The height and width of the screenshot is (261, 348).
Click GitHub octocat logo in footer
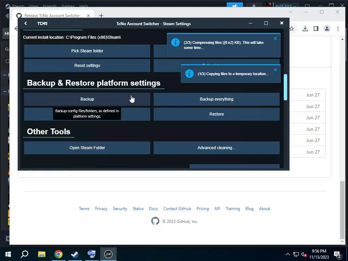point(155,221)
